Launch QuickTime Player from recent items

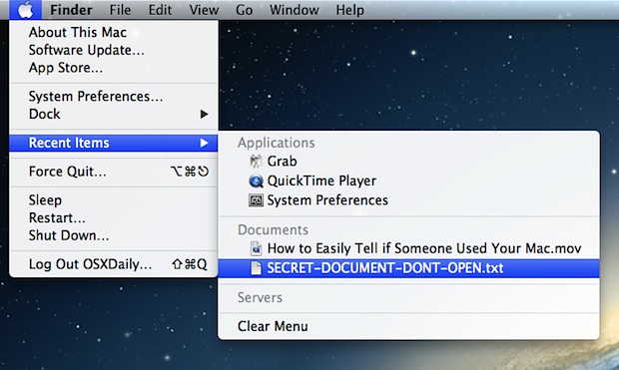point(408,181)
